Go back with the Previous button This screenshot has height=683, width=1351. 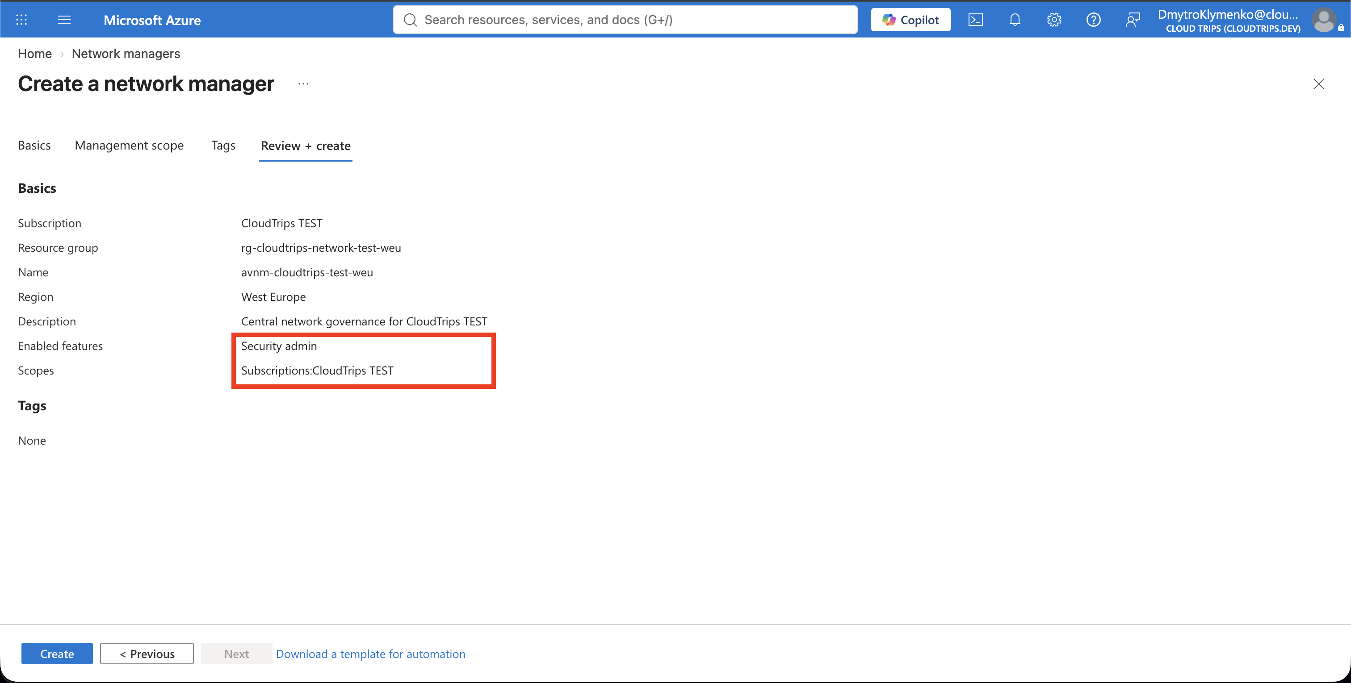[147, 654]
